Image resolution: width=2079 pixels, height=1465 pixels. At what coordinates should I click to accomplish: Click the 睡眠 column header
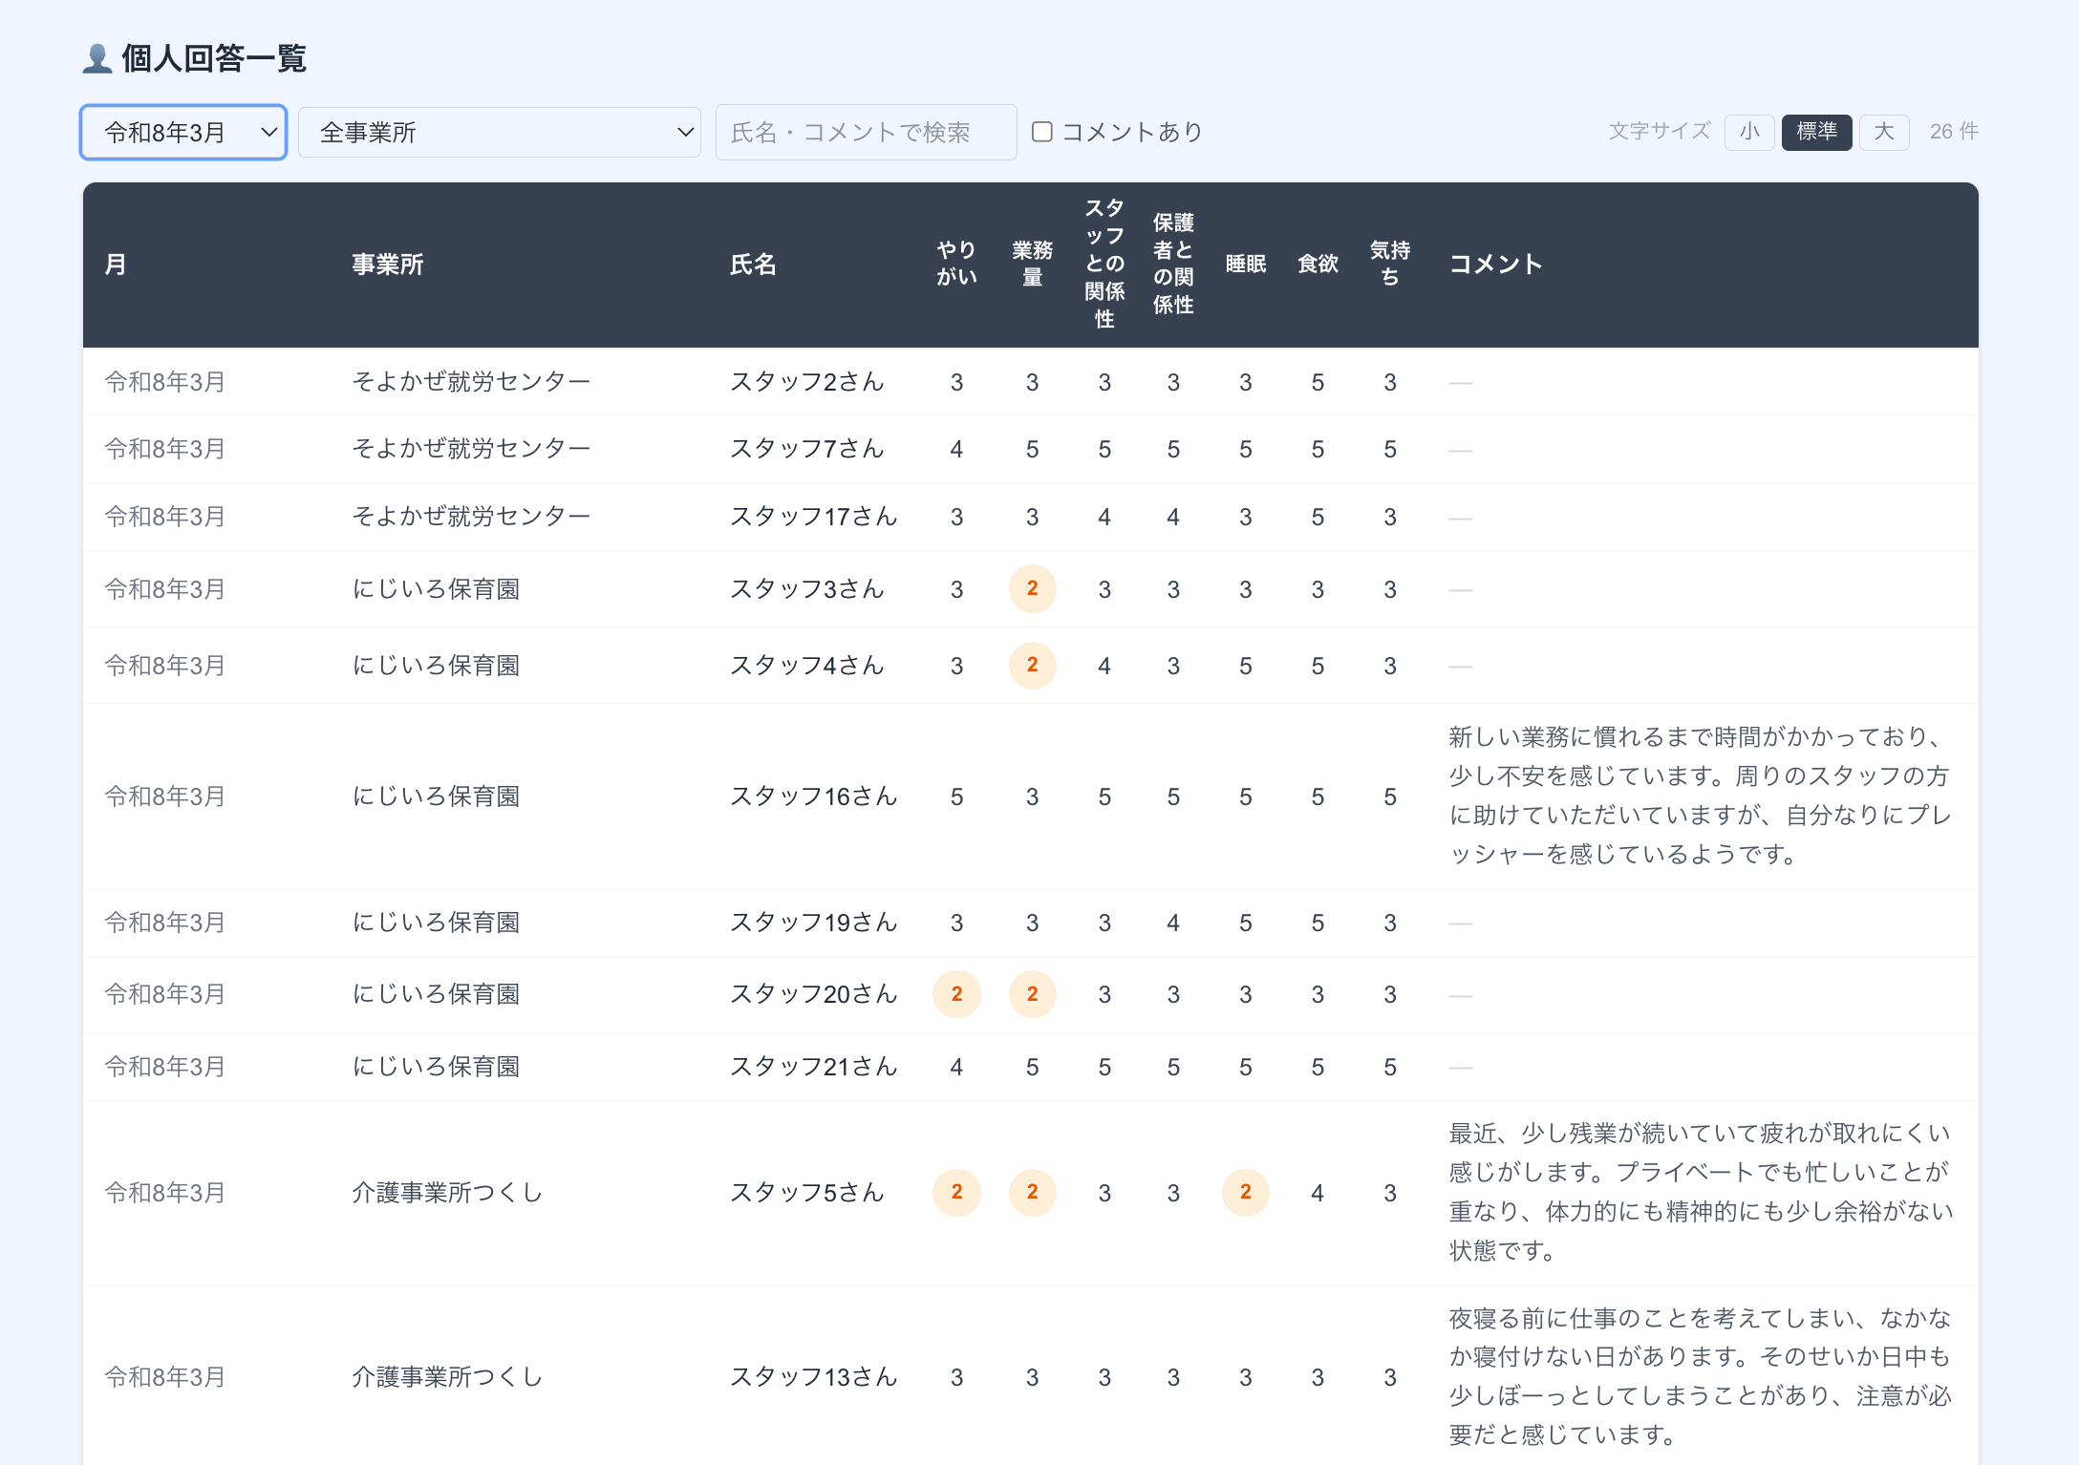pos(1246,265)
